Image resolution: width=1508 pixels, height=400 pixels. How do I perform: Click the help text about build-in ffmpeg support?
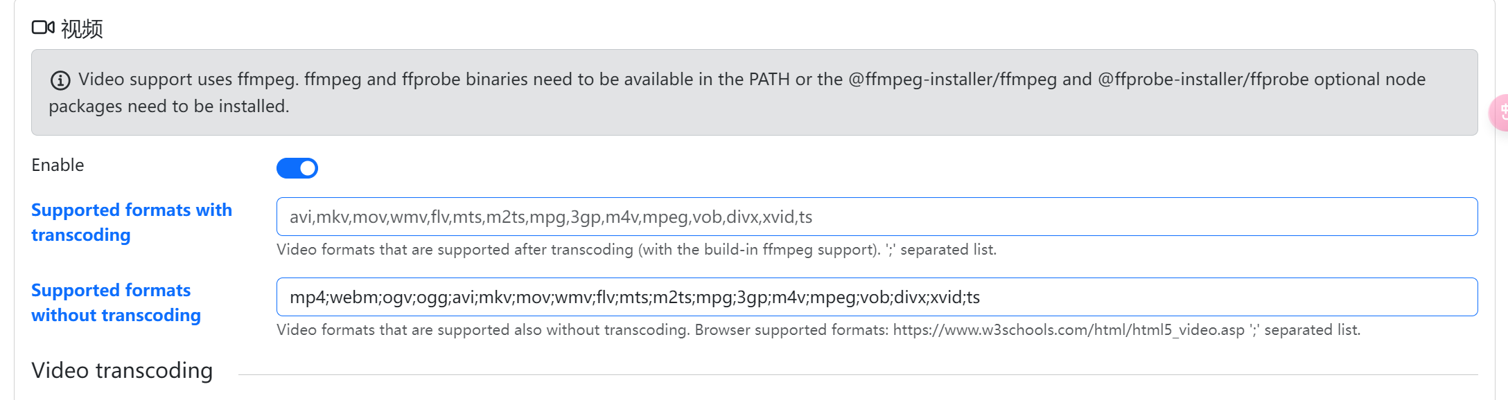tap(635, 250)
